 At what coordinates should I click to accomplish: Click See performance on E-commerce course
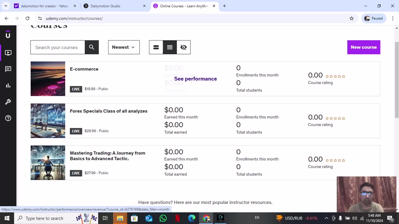click(195, 79)
